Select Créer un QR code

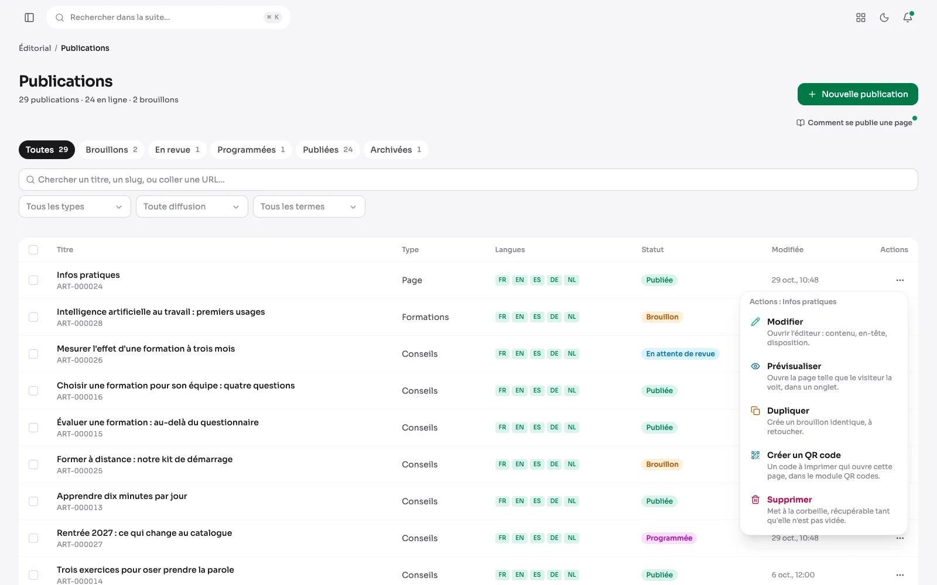(824, 465)
